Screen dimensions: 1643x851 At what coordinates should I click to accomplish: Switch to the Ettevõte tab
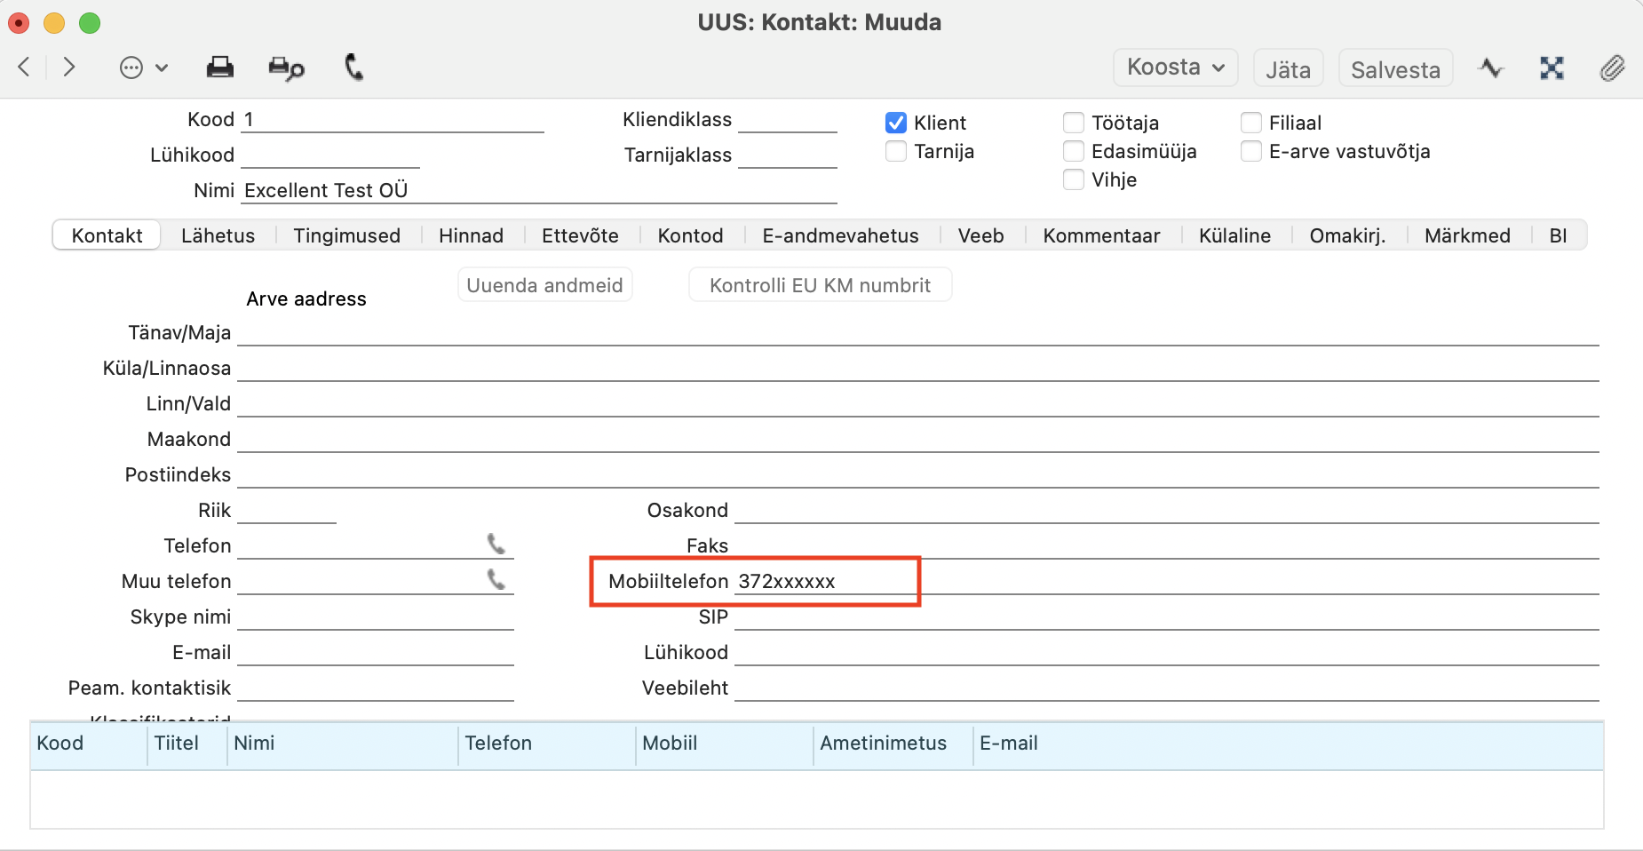coord(580,235)
